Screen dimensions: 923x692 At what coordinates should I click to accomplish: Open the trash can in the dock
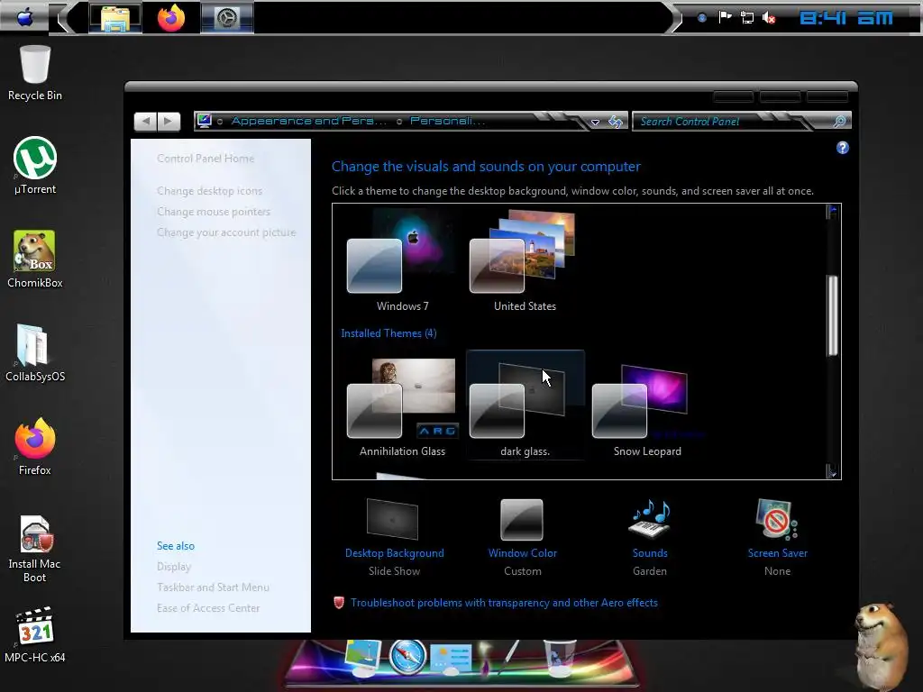(559, 658)
